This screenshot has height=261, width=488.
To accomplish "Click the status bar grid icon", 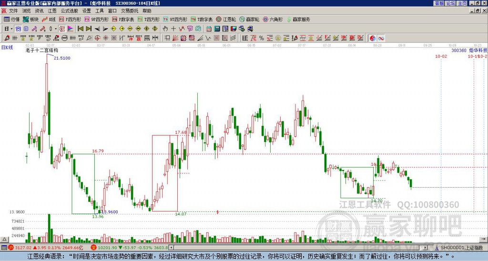I will tap(4, 248).
